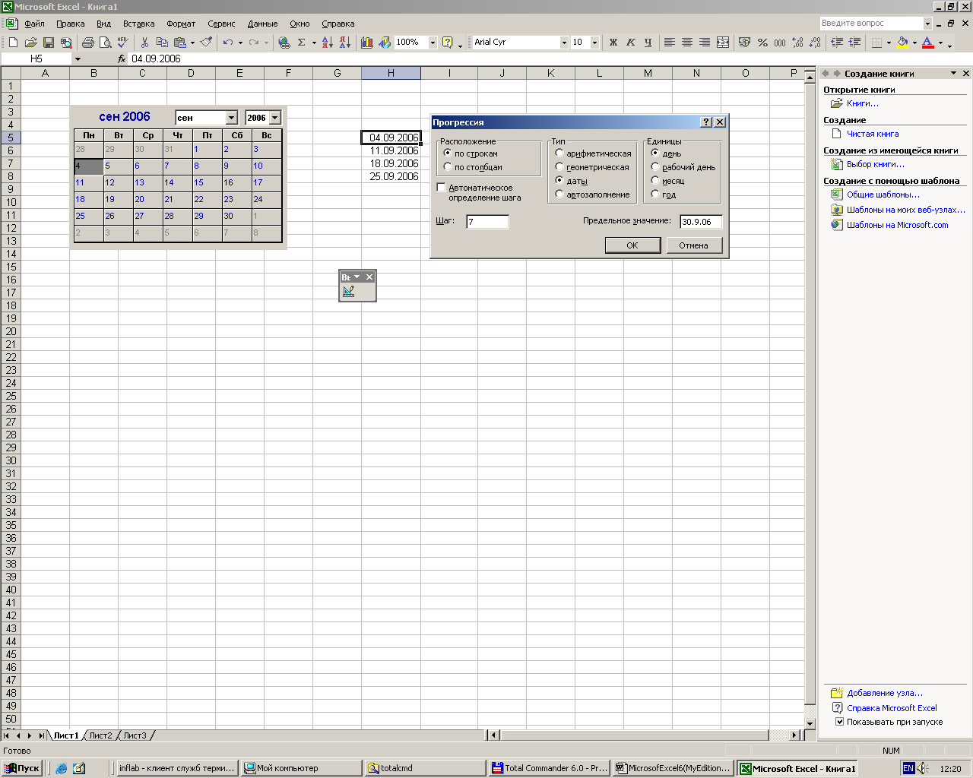Toggle Italic formatting (К)
Image resolution: width=973 pixels, height=778 pixels.
tap(631, 43)
